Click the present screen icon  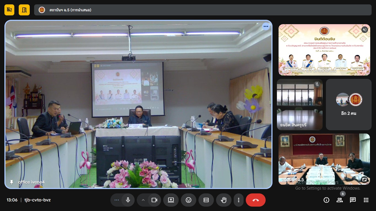click(171, 200)
